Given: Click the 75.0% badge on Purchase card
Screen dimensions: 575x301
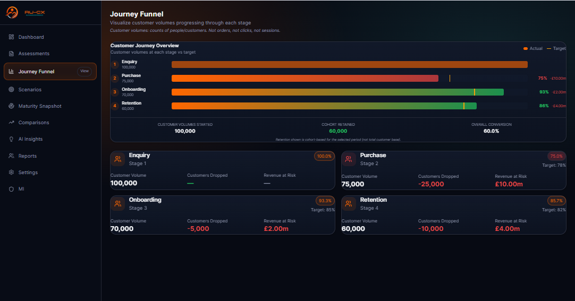Looking at the screenshot, I should click(x=556, y=157).
